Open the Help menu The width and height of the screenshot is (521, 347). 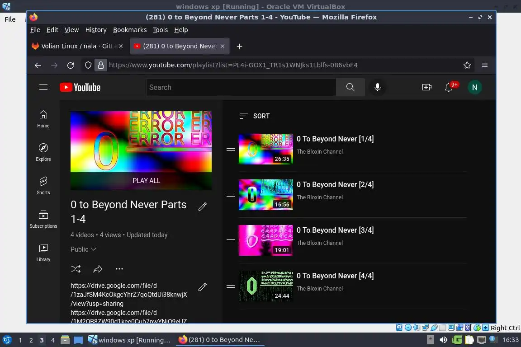181,30
